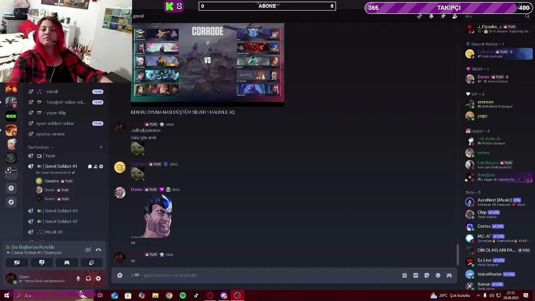The width and height of the screenshot is (535, 301).
Task: Click the genel channel message input
Action: click(267, 275)
